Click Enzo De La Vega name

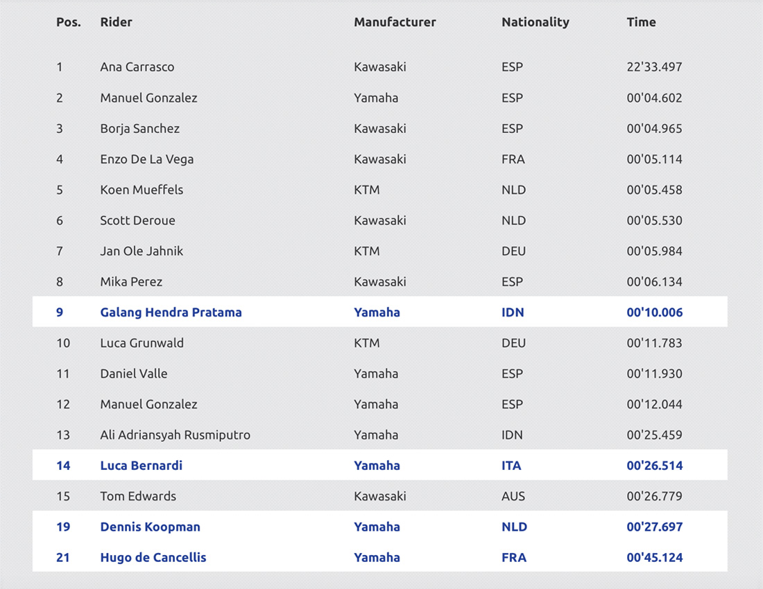pos(147,159)
